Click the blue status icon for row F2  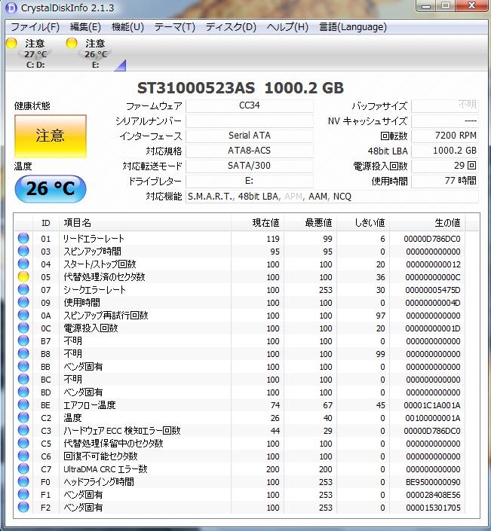23,507
